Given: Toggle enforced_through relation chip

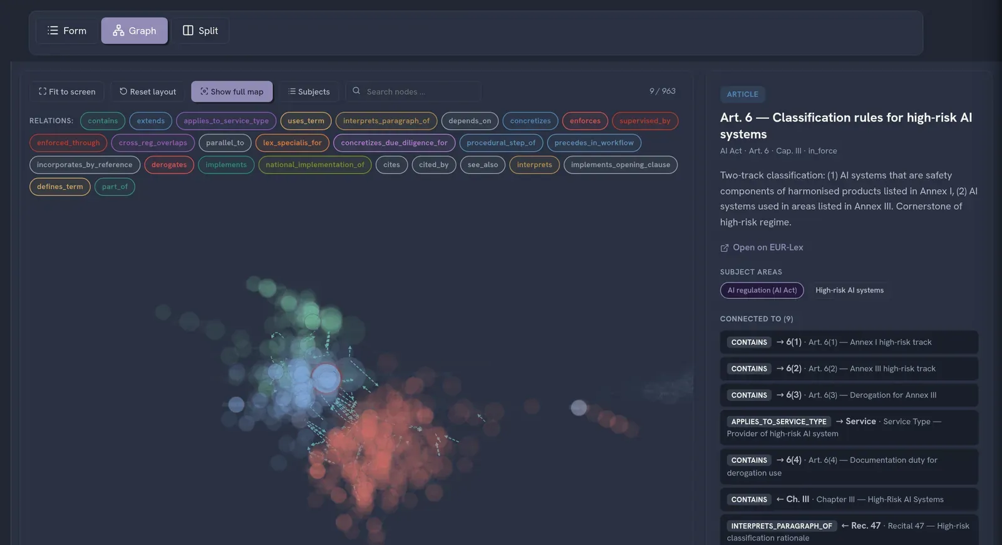Looking at the screenshot, I should pos(68,143).
